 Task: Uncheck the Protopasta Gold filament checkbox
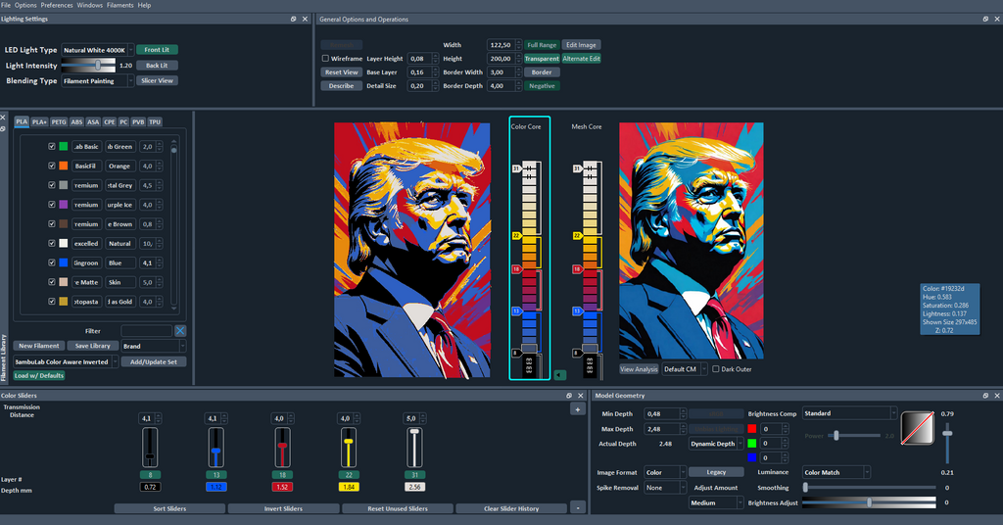coord(52,301)
